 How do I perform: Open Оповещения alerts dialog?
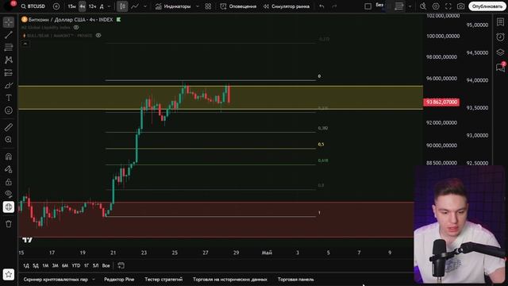click(x=238, y=6)
